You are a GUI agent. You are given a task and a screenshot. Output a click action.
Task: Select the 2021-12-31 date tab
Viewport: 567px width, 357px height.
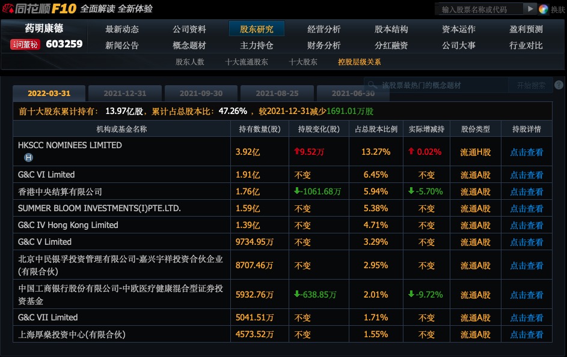coord(126,94)
